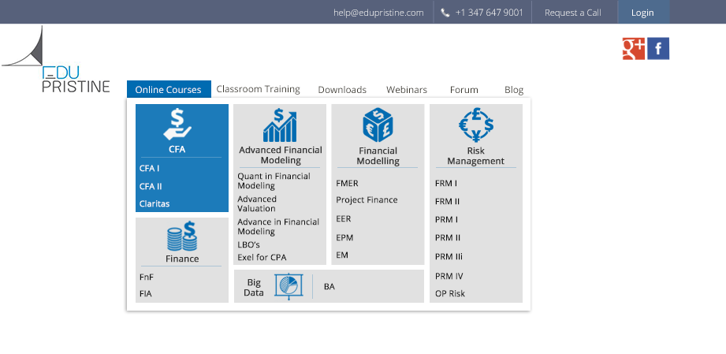
Task: Click the Risk Management currency cycle icon
Action: point(476,125)
